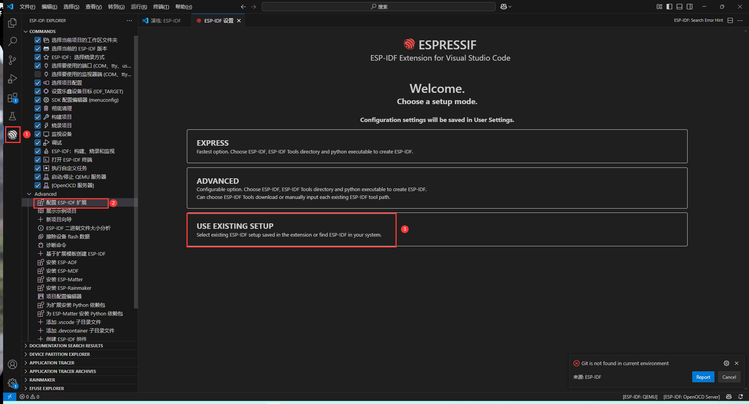This screenshot has height=404, width=749.
Task: Open Extensions view icon
Action: [x=12, y=98]
